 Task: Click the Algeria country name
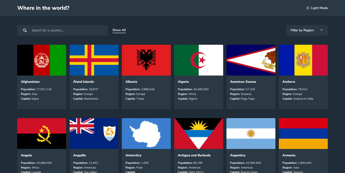(x=183, y=82)
